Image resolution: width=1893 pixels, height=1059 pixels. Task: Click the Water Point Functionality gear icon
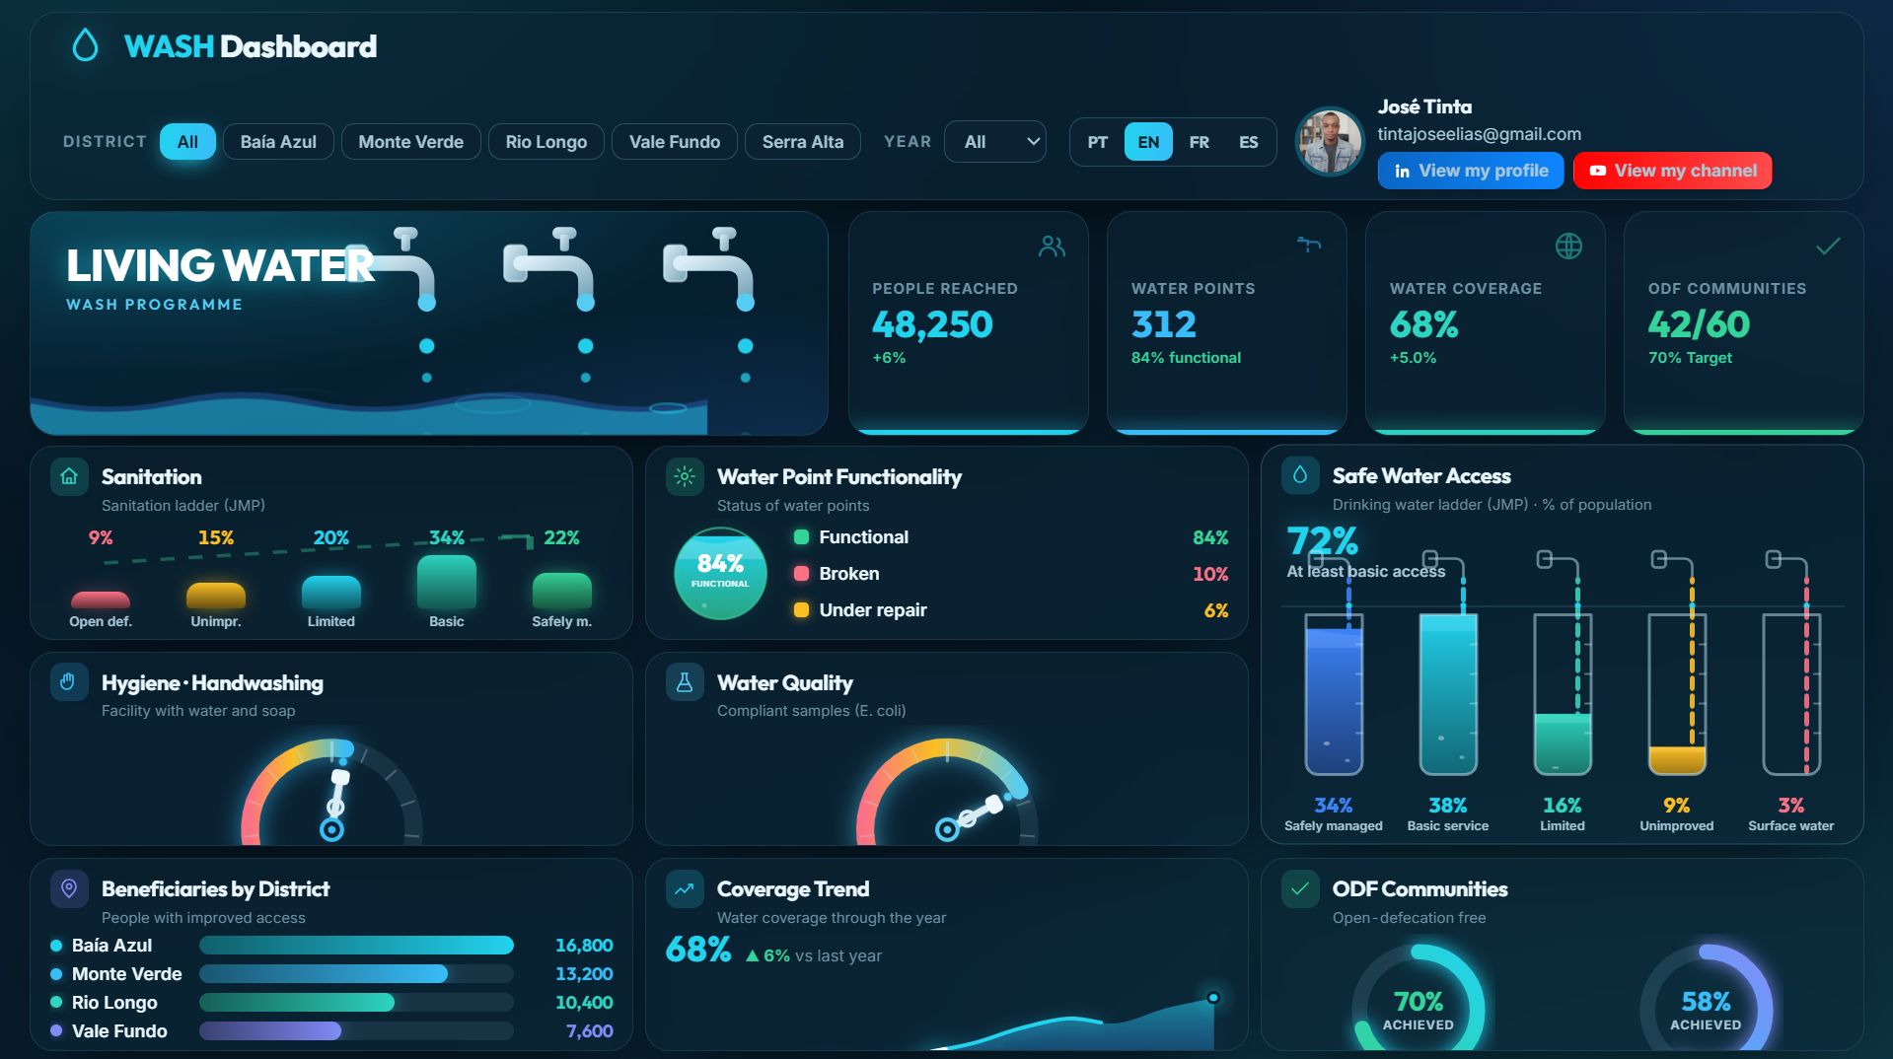[x=685, y=477]
